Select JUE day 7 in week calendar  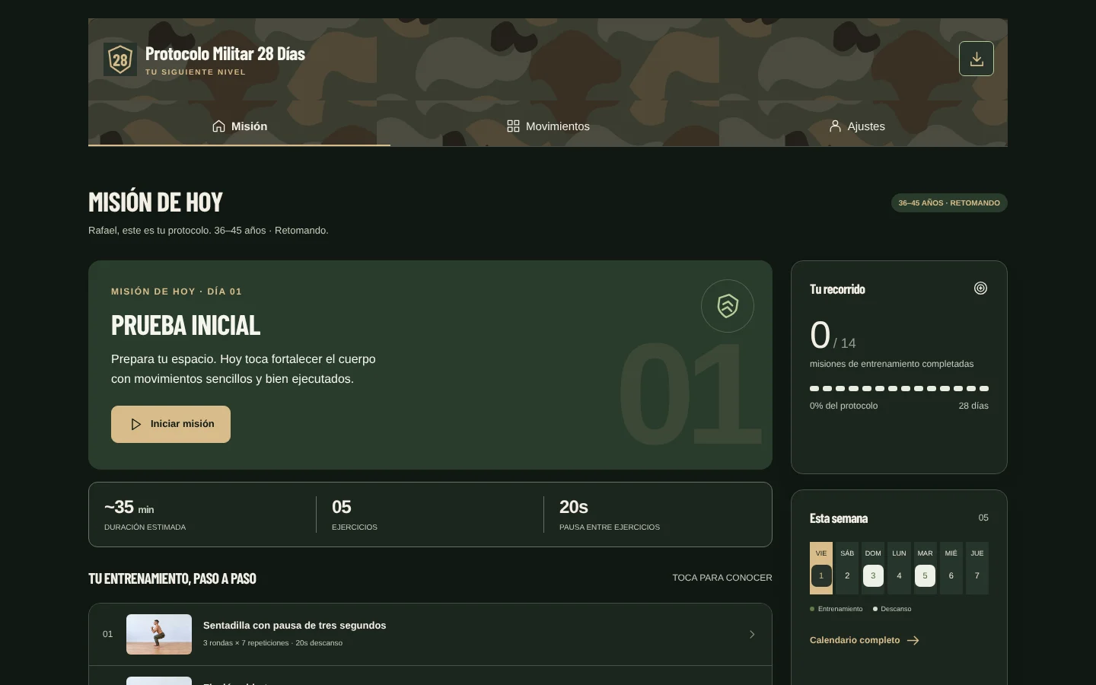click(977, 568)
